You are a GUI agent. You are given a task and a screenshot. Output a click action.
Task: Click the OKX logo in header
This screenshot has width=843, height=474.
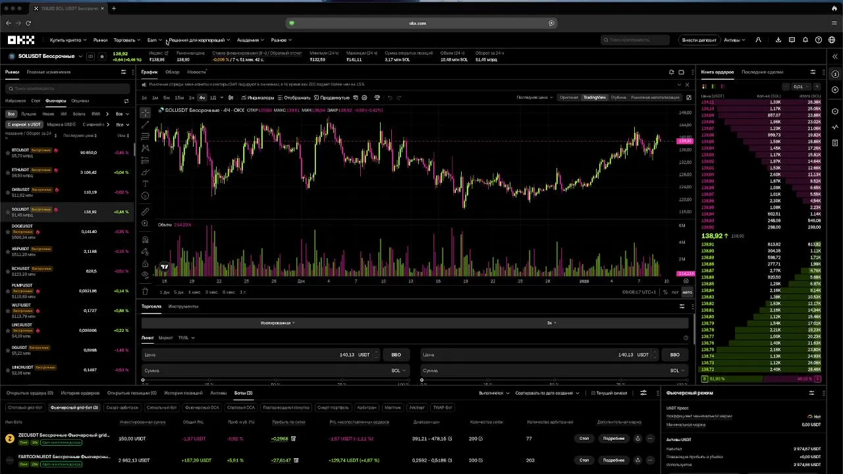click(21, 40)
